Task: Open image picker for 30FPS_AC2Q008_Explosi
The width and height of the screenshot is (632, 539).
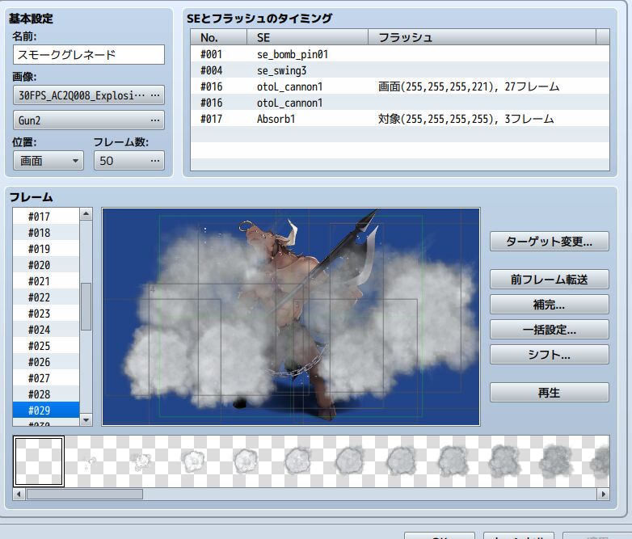Action: [x=89, y=95]
